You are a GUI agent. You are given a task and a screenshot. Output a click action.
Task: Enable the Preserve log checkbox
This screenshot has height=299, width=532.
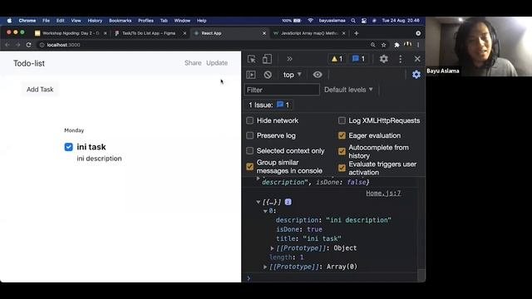pos(249,135)
